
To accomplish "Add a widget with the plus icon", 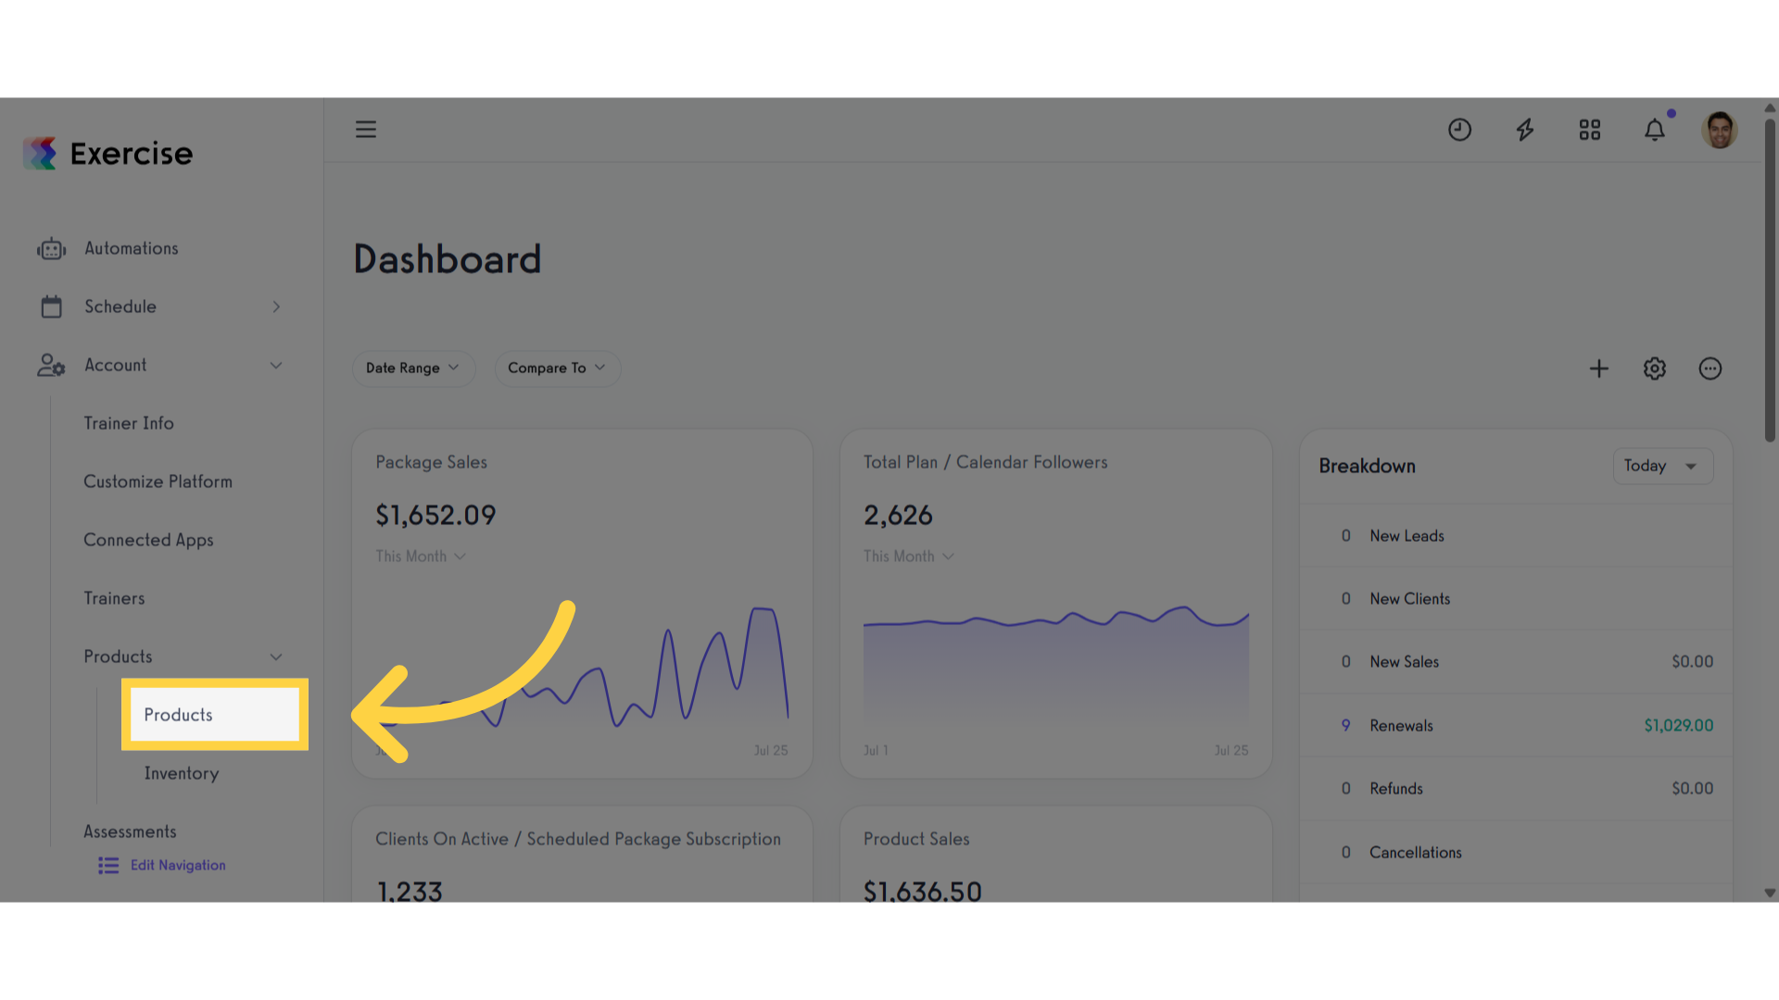I will (1598, 369).
